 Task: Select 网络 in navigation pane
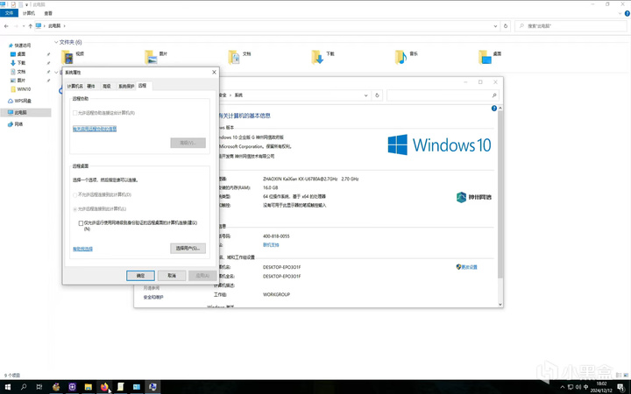[x=15, y=124]
